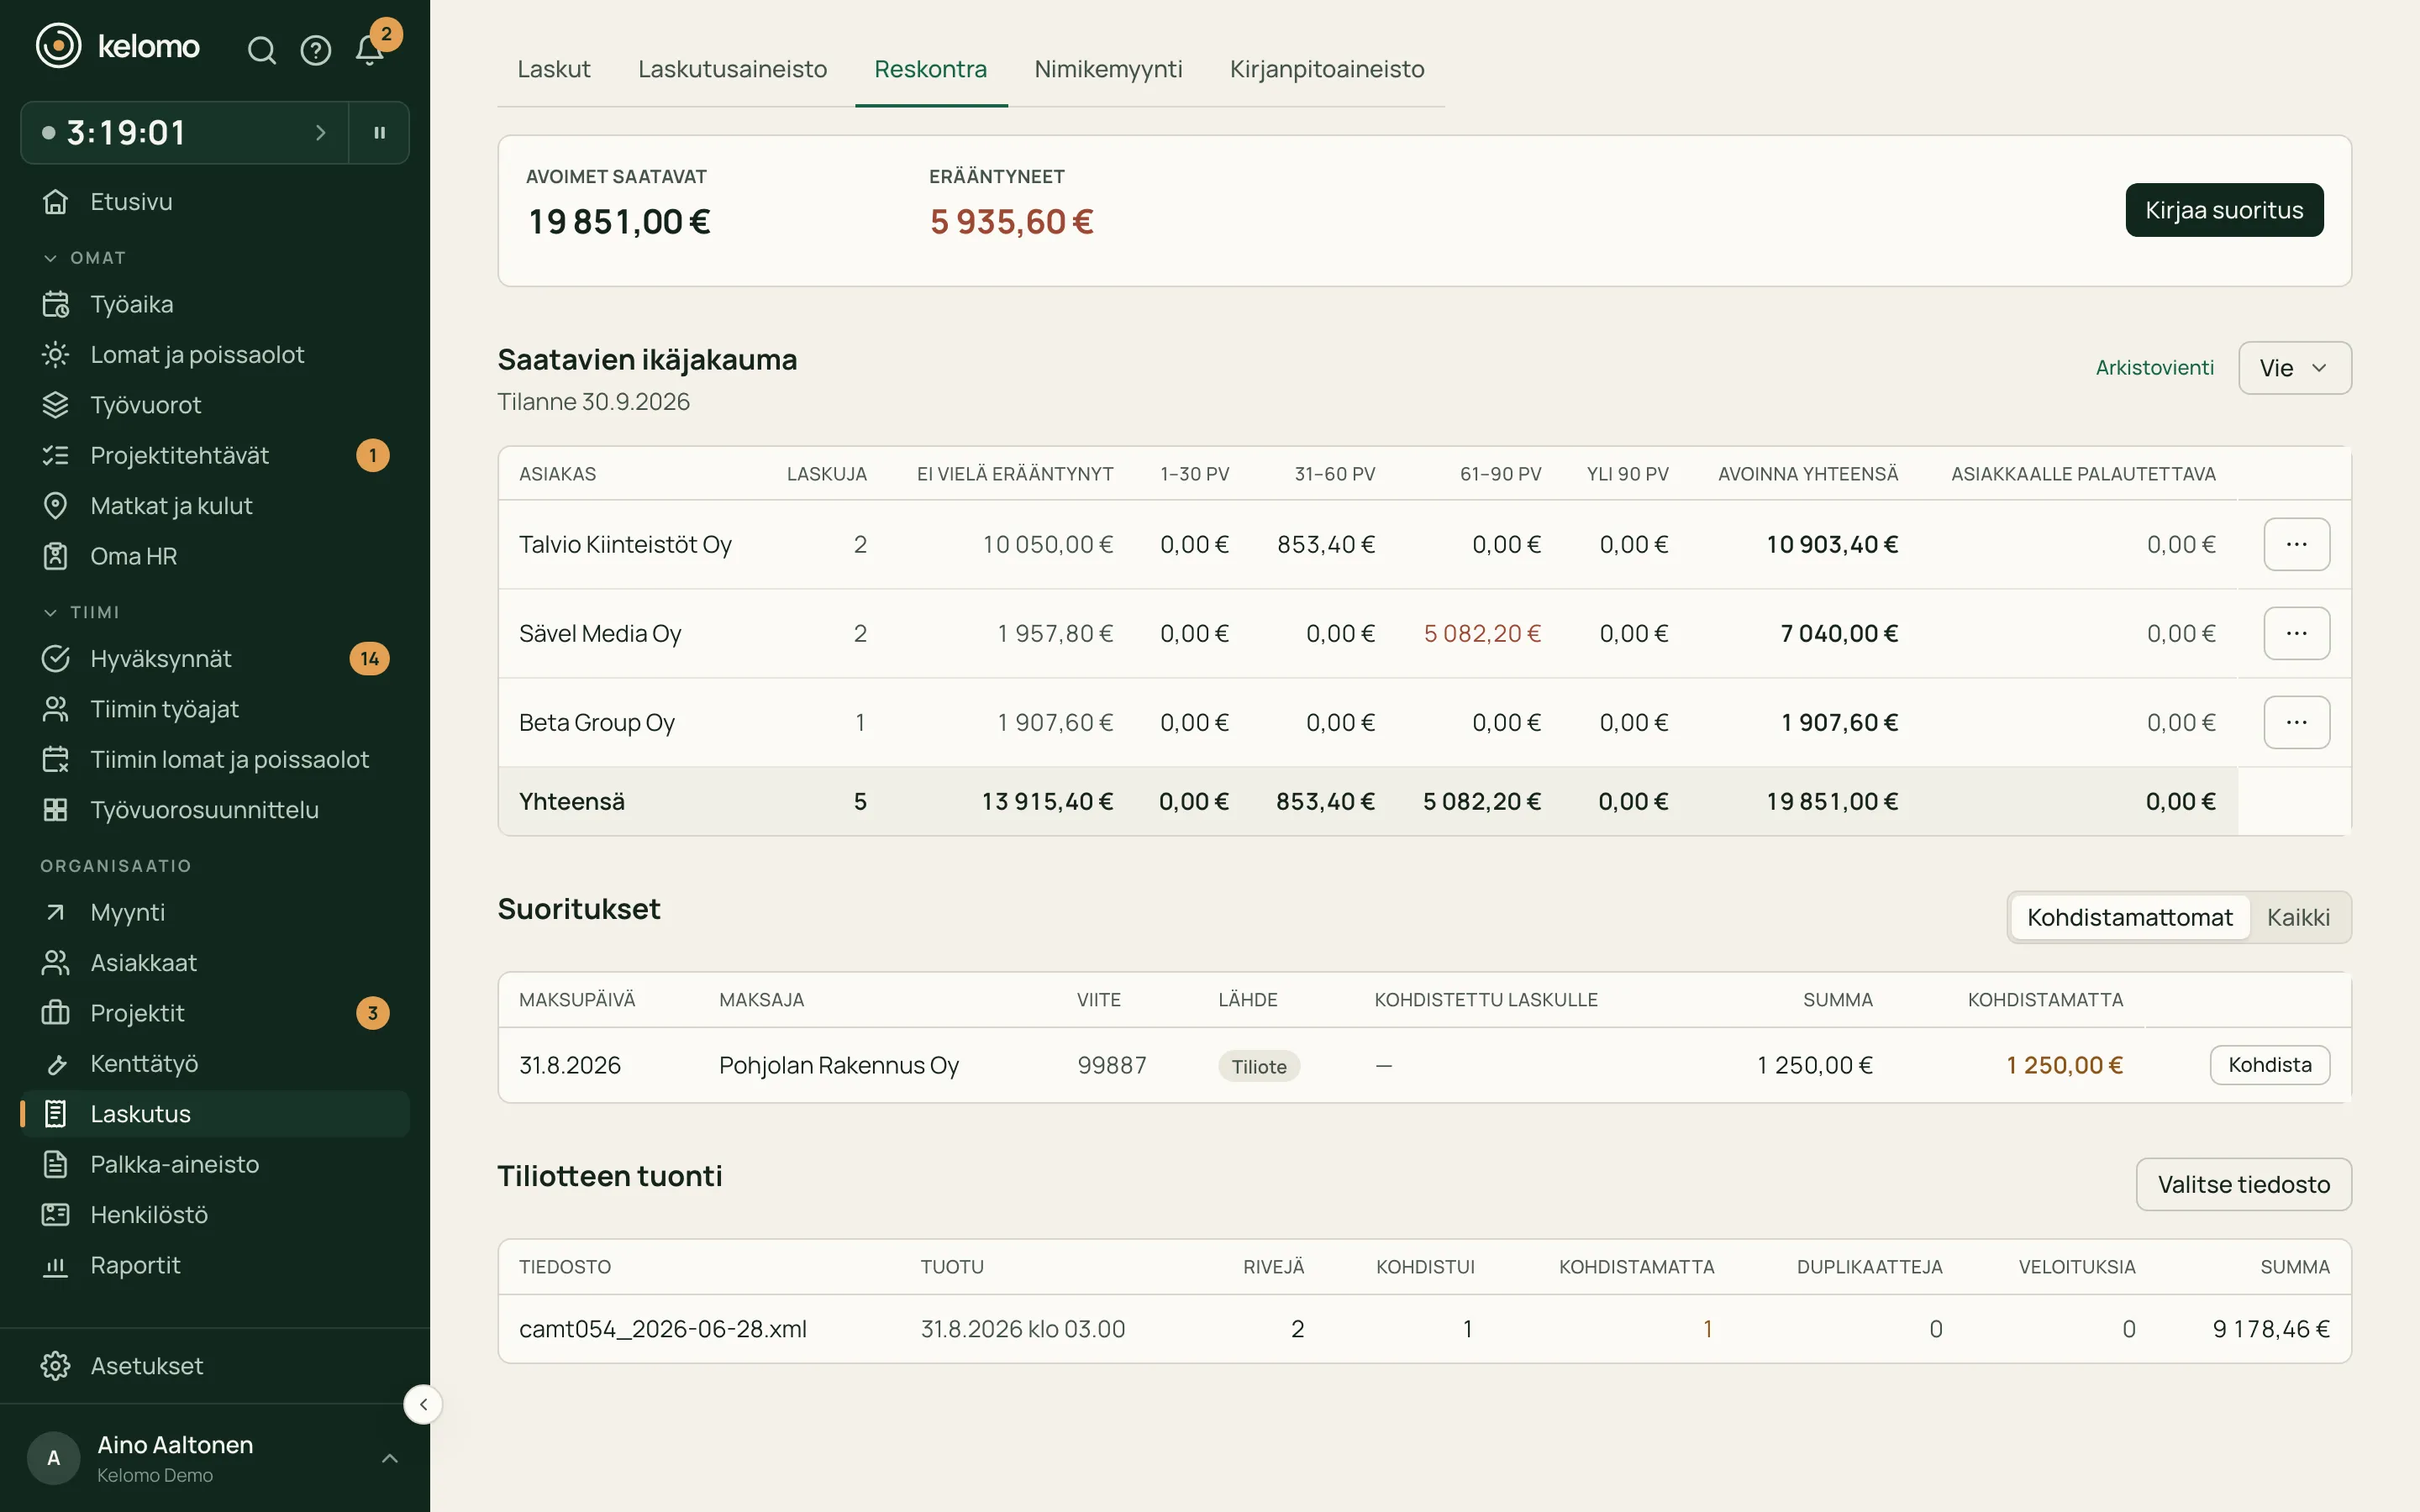Open more actions for Sävel Media Oy
The width and height of the screenshot is (2420, 1512).
(x=2296, y=633)
